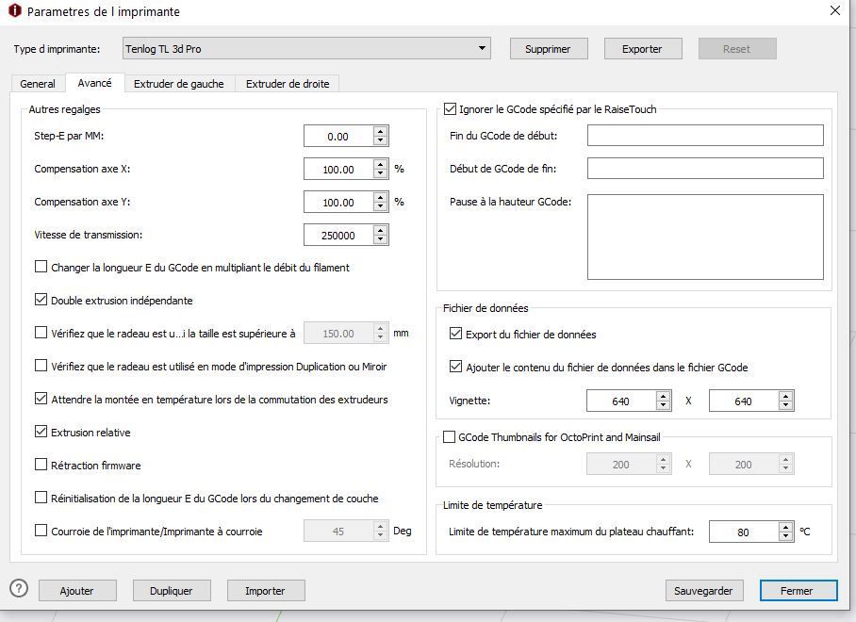856x622 pixels.
Task: Click the Importer button
Action: pos(265,590)
